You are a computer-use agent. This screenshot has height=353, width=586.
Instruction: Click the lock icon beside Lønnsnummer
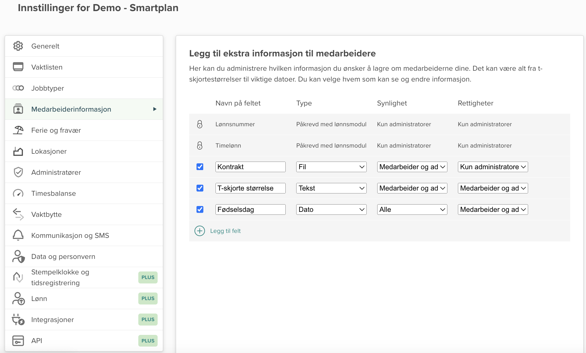[x=200, y=124]
